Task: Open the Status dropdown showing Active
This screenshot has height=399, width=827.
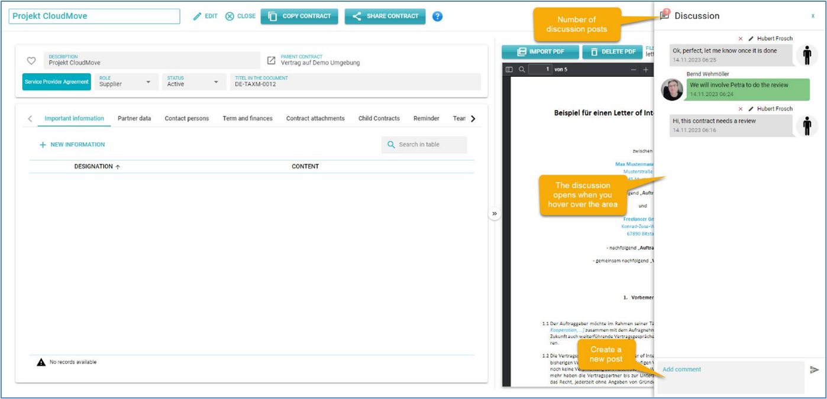Action: (216, 82)
